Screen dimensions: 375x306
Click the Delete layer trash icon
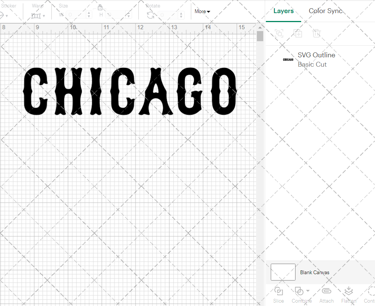[x=317, y=33]
